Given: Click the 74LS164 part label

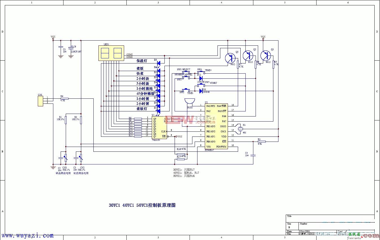Looking at the screenshot, I should click(156, 140).
